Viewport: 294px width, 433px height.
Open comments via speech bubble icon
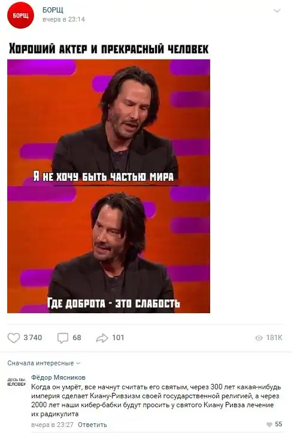coord(63,338)
